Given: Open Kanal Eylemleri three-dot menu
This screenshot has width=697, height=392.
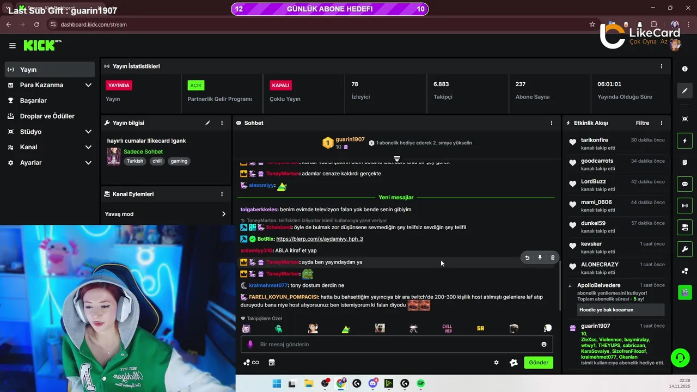Looking at the screenshot, I should pos(222,194).
